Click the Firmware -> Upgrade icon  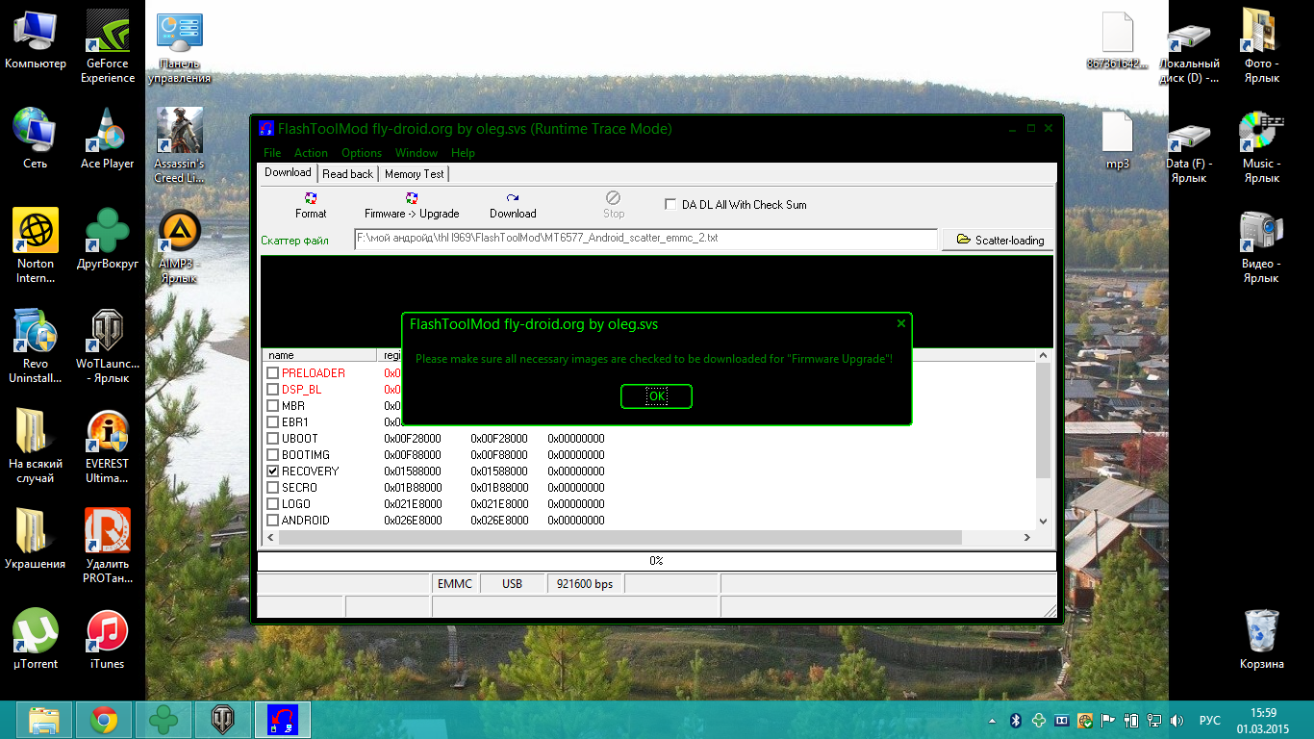(x=412, y=198)
